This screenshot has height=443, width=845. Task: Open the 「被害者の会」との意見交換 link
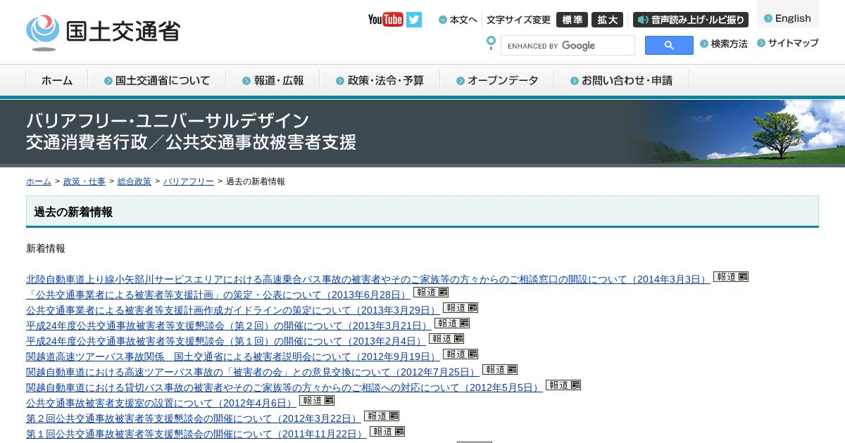click(x=252, y=372)
